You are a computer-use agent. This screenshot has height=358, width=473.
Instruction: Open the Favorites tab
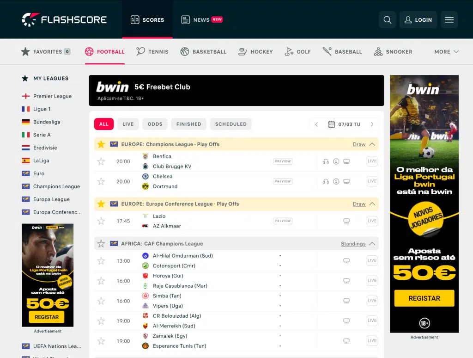tap(46, 52)
